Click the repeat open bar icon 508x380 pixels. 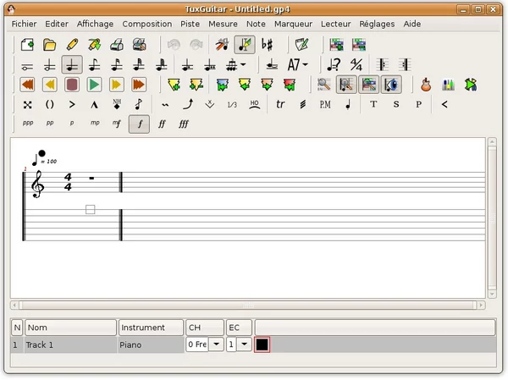[383, 65]
